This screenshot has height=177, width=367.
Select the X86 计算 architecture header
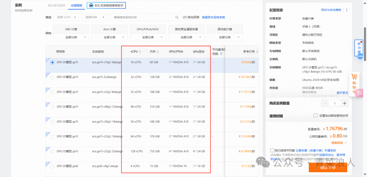click(71, 29)
